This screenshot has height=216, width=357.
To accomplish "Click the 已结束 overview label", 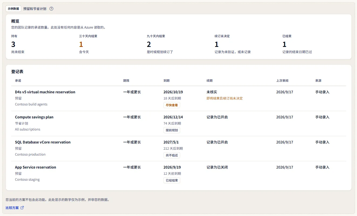I will point(287,36).
